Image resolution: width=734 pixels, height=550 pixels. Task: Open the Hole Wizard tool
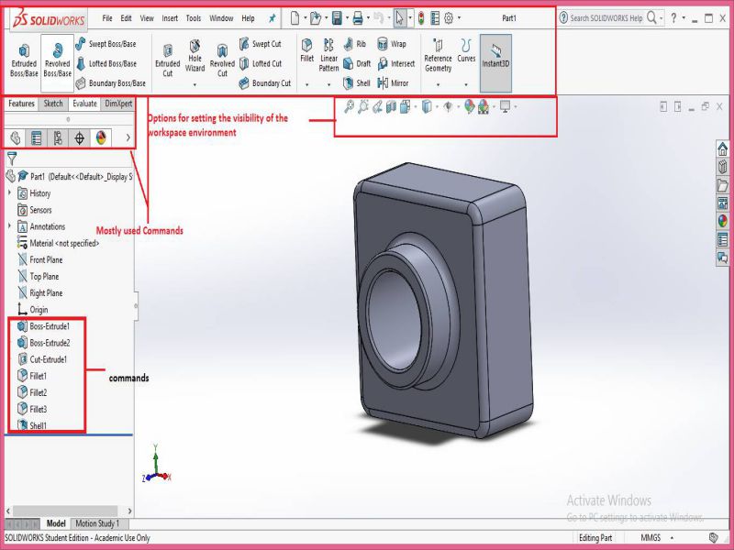tap(195, 56)
